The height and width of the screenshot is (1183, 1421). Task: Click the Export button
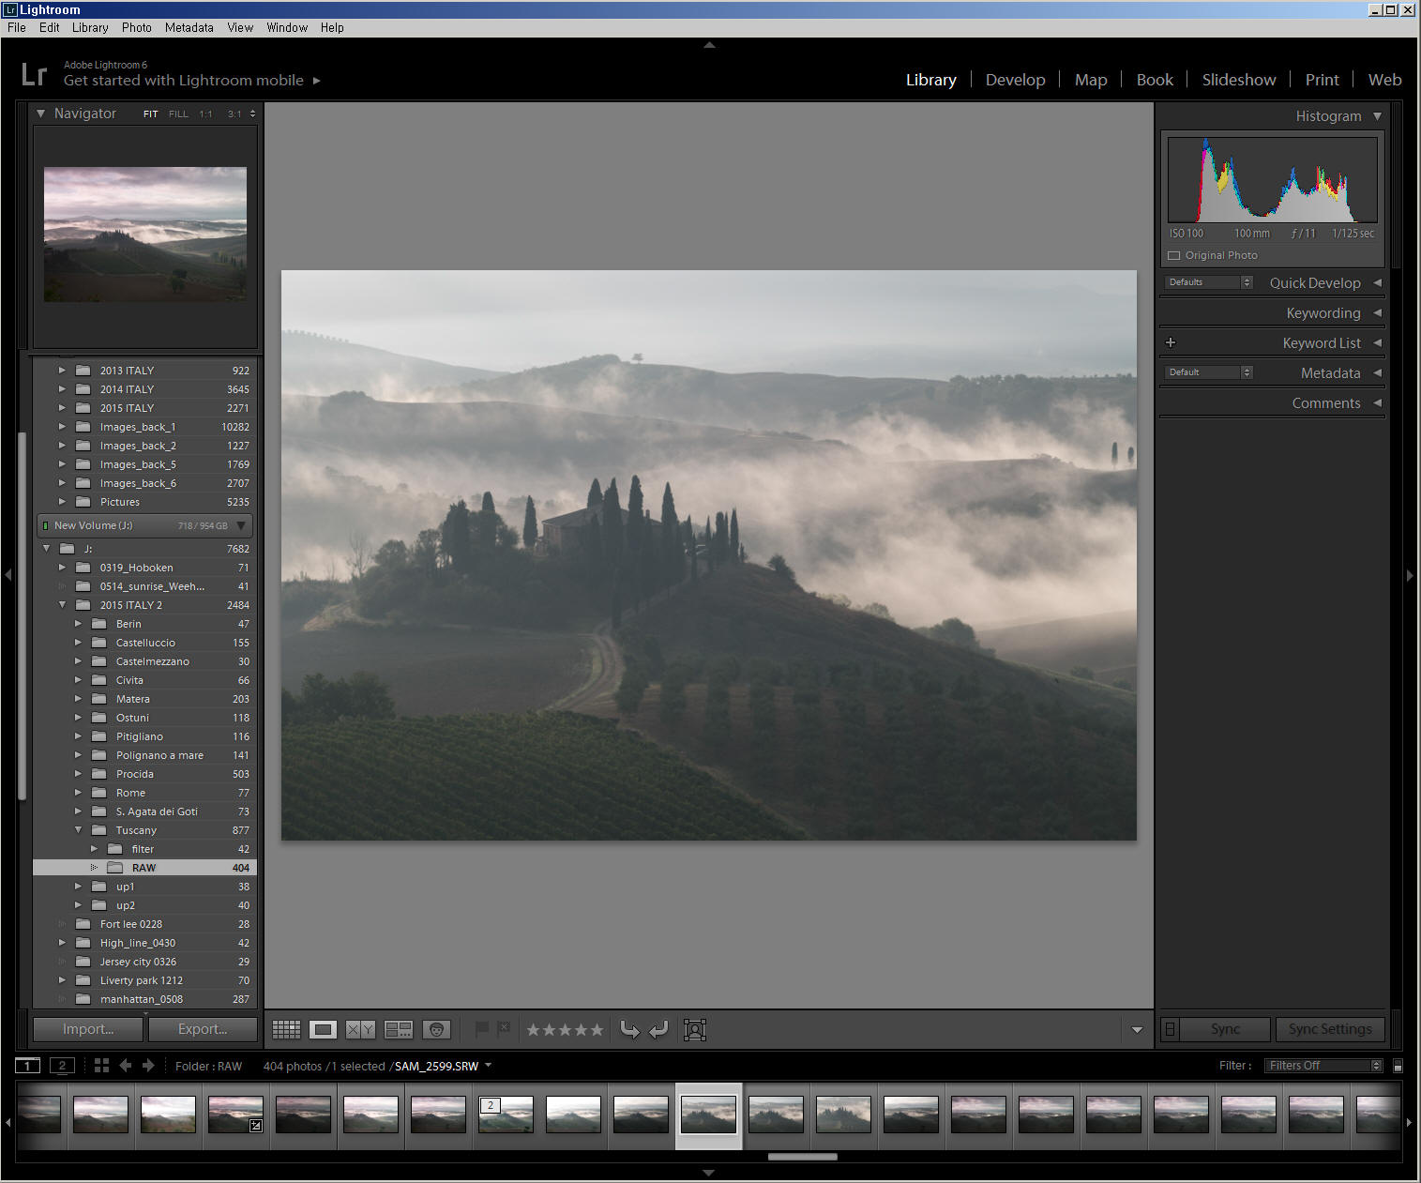point(202,1029)
